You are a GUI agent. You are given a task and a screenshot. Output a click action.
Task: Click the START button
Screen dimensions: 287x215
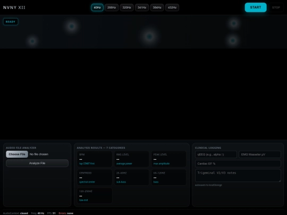coord(256,7)
